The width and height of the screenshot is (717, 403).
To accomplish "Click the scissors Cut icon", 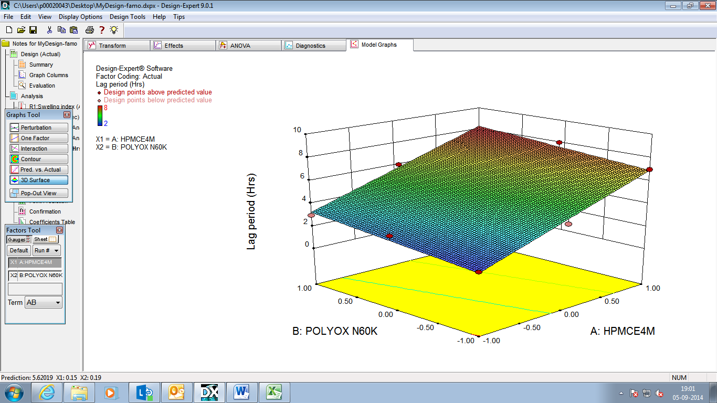I will [x=49, y=30].
